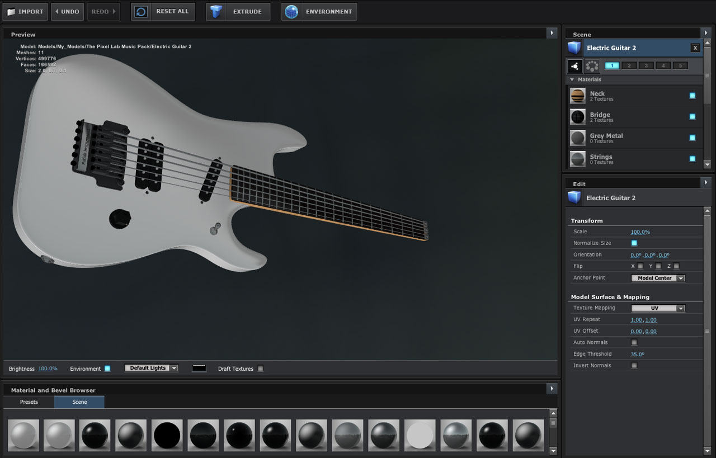716x458 pixels.
Task: Click the Grey Metal material sphere icon
Action: 578,138
